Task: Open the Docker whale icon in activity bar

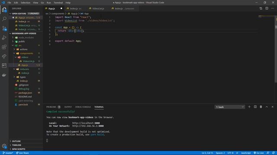Action: (4, 75)
